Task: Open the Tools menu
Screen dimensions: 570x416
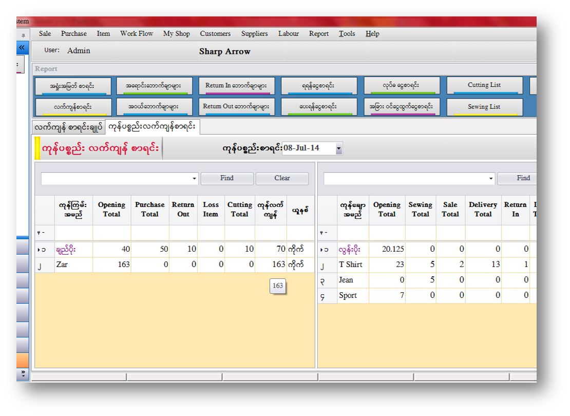Action: pos(347,34)
